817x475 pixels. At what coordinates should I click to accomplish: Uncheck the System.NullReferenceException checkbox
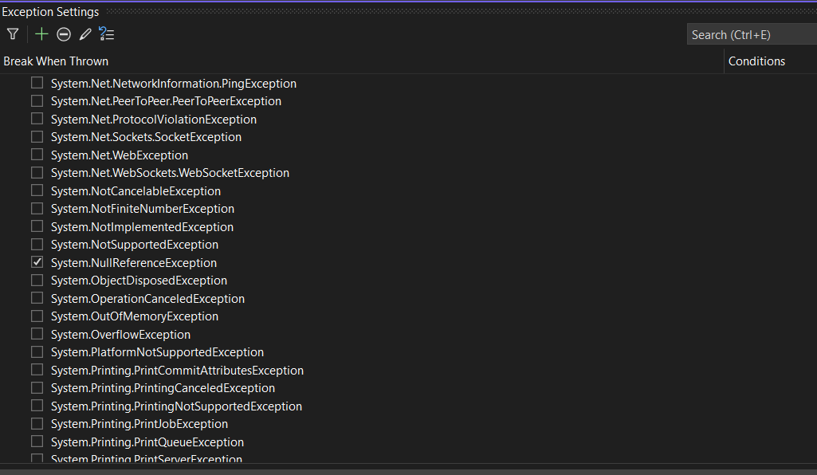point(37,262)
